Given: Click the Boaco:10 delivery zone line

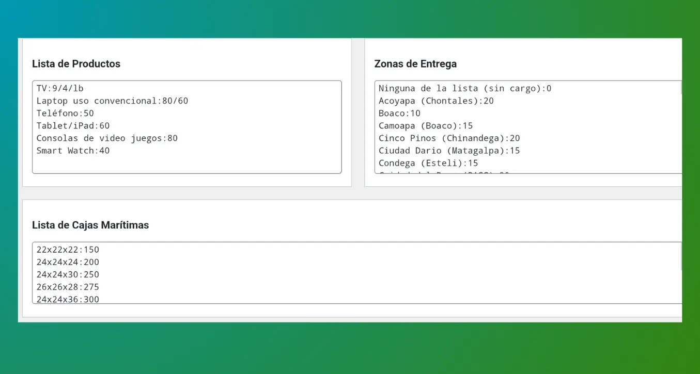Looking at the screenshot, I should tap(399, 113).
